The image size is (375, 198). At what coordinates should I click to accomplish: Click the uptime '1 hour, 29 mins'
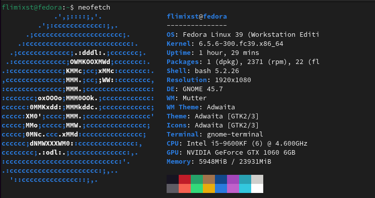coord(229,53)
